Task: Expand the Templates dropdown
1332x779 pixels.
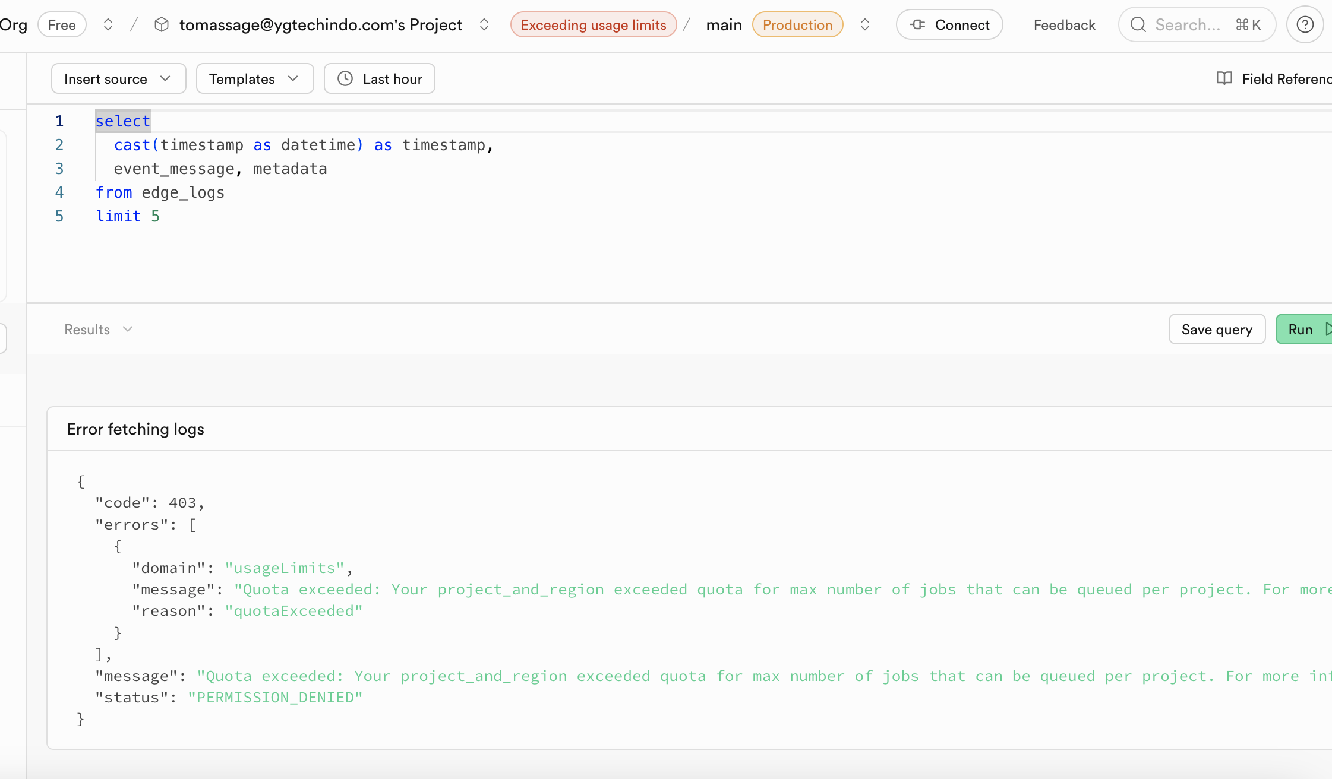Action: pos(254,79)
